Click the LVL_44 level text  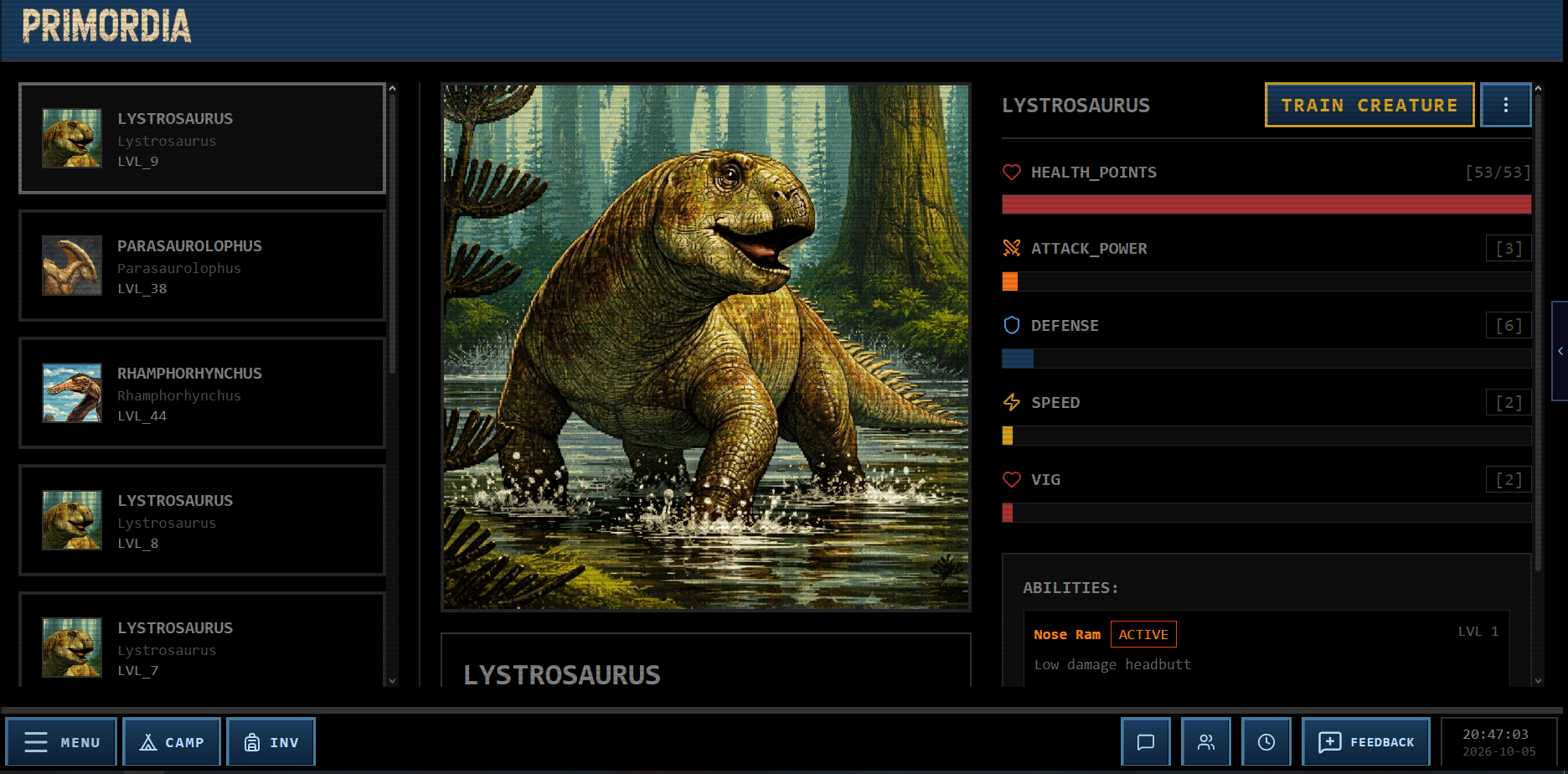click(x=142, y=416)
